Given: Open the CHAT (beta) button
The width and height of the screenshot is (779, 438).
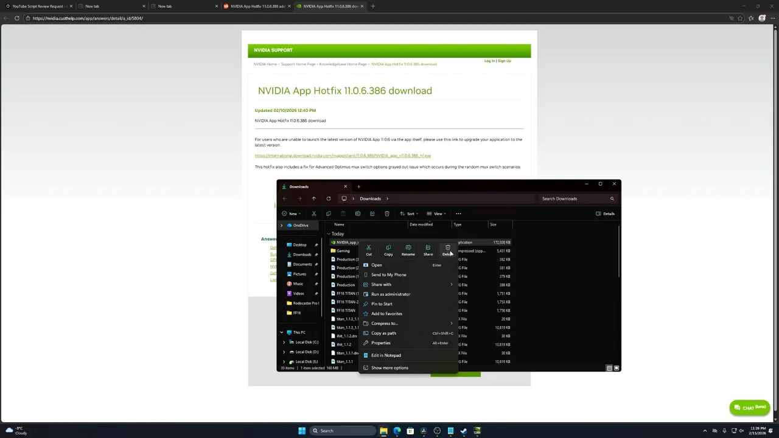Looking at the screenshot, I should point(750,408).
